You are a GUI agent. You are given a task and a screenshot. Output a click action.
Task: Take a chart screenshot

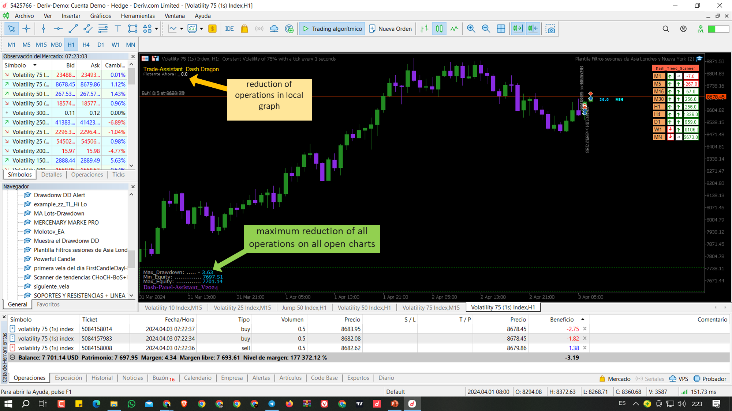pyautogui.click(x=550, y=29)
